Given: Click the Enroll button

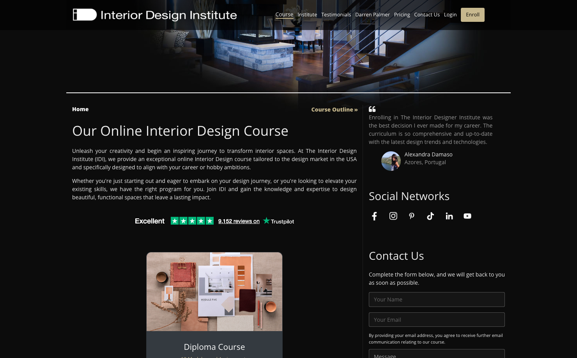Looking at the screenshot, I should (x=473, y=15).
